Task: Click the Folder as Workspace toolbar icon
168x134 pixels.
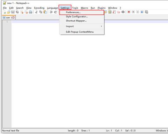Action: [119, 12]
